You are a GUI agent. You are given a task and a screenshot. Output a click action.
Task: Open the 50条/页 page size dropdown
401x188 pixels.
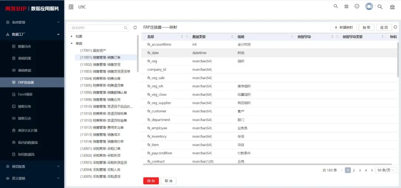click(x=386, y=170)
